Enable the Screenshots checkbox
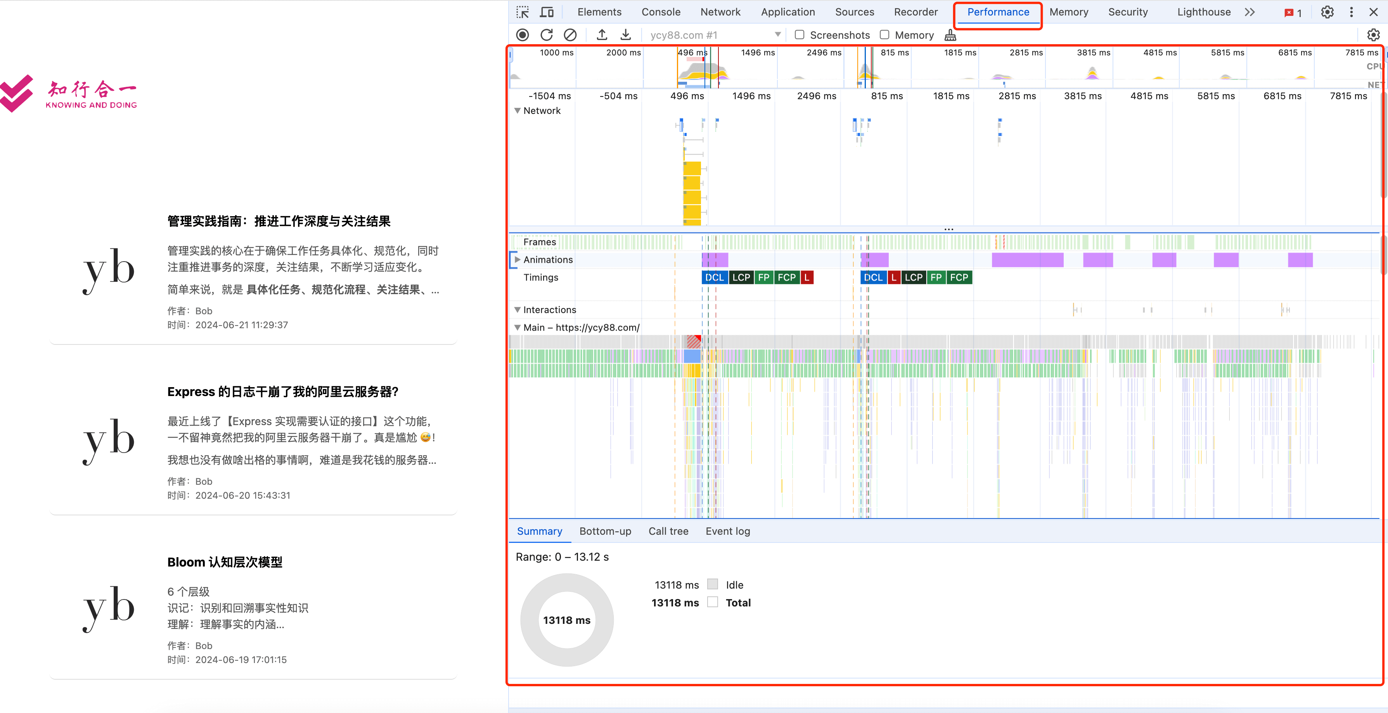This screenshot has width=1388, height=713. pyautogui.click(x=800, y=35)
